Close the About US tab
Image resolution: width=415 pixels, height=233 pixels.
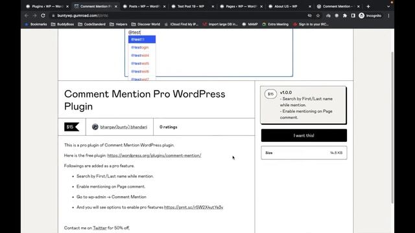[x=310, y=6]
